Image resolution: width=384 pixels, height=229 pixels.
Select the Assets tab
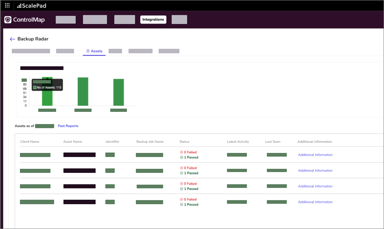(94, 51)
